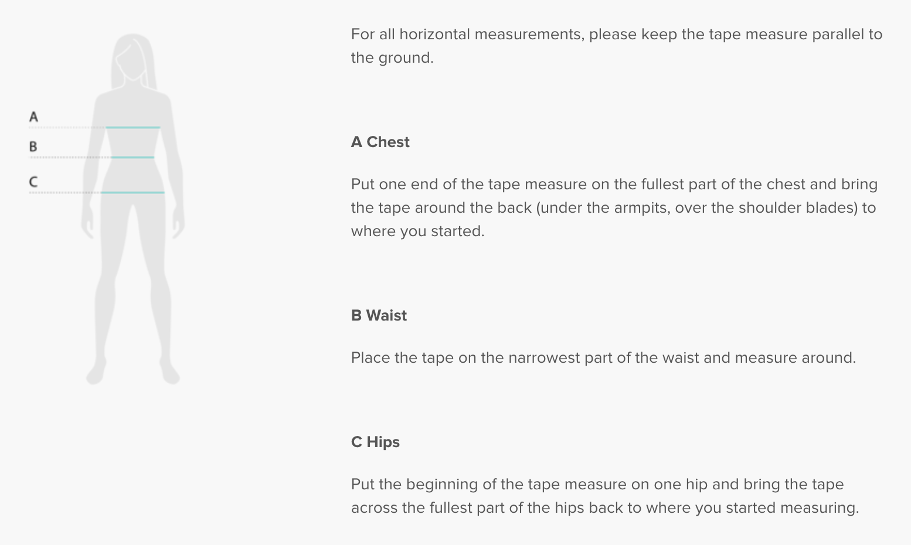Click the letter A marker on diagram
This screenshot has height=545, width=911.
(33, 117)
